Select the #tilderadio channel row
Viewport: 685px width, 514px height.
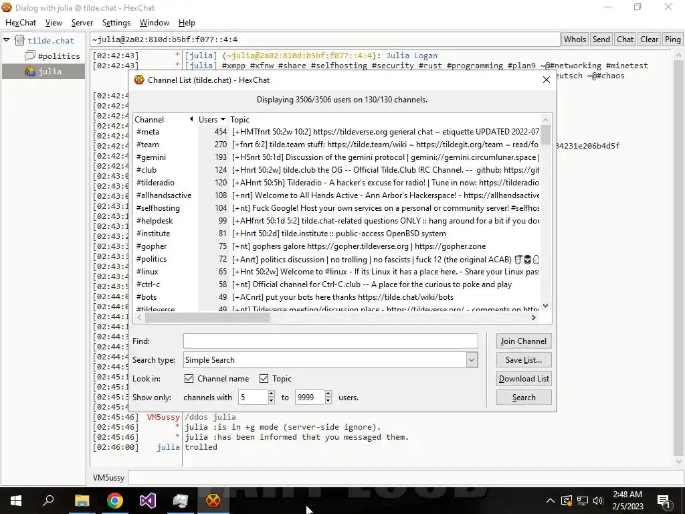click(337, 182)
